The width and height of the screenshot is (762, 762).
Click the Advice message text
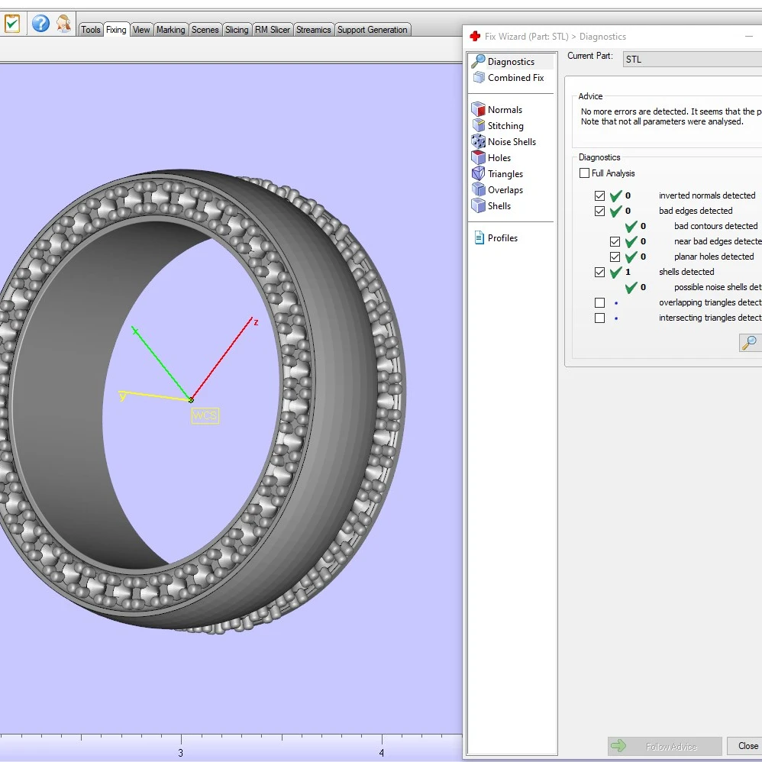tap(671, 116)
